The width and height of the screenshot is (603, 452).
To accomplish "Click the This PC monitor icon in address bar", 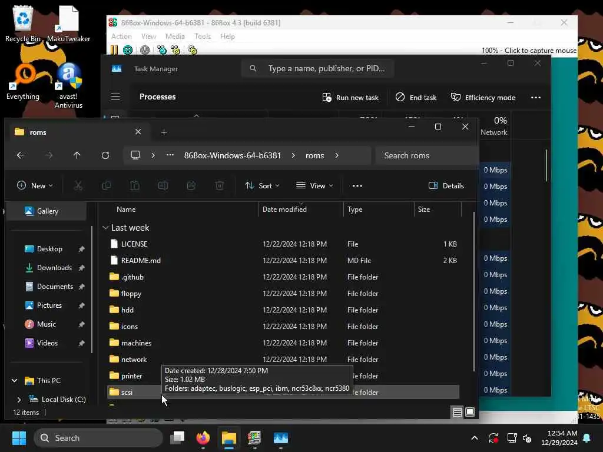I will (x=135, y=155).
